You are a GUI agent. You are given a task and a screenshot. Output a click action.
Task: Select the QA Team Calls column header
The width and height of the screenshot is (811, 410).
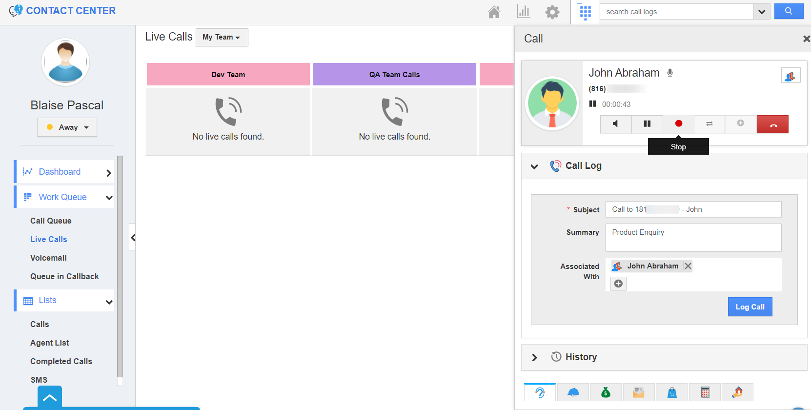(395, 74)
